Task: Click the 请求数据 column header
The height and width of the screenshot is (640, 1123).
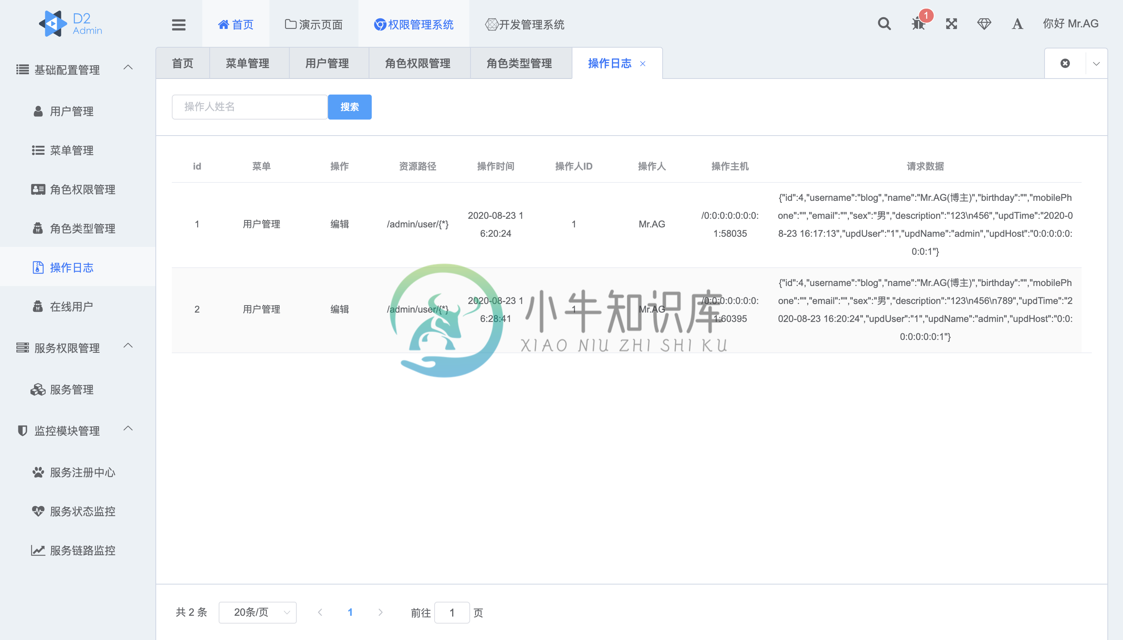Action: [x=925, y=166]
